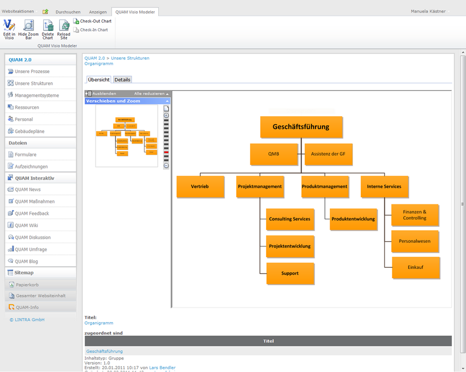
Task: Click the Hide Zoom Bar icon
Action: point(29,29)
